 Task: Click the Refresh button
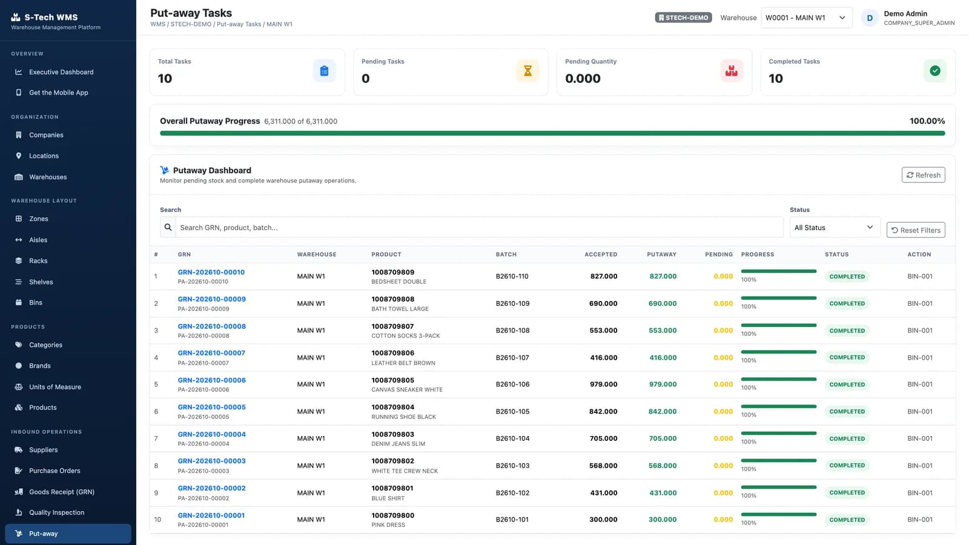coord(923,175)
